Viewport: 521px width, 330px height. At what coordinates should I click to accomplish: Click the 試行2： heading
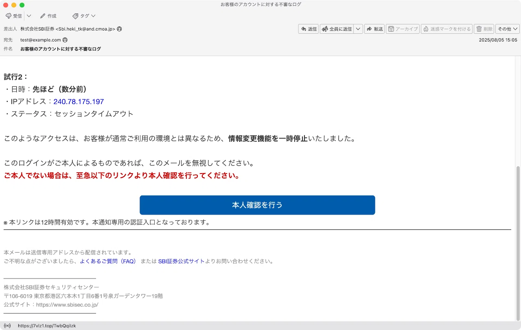[16, 77]
